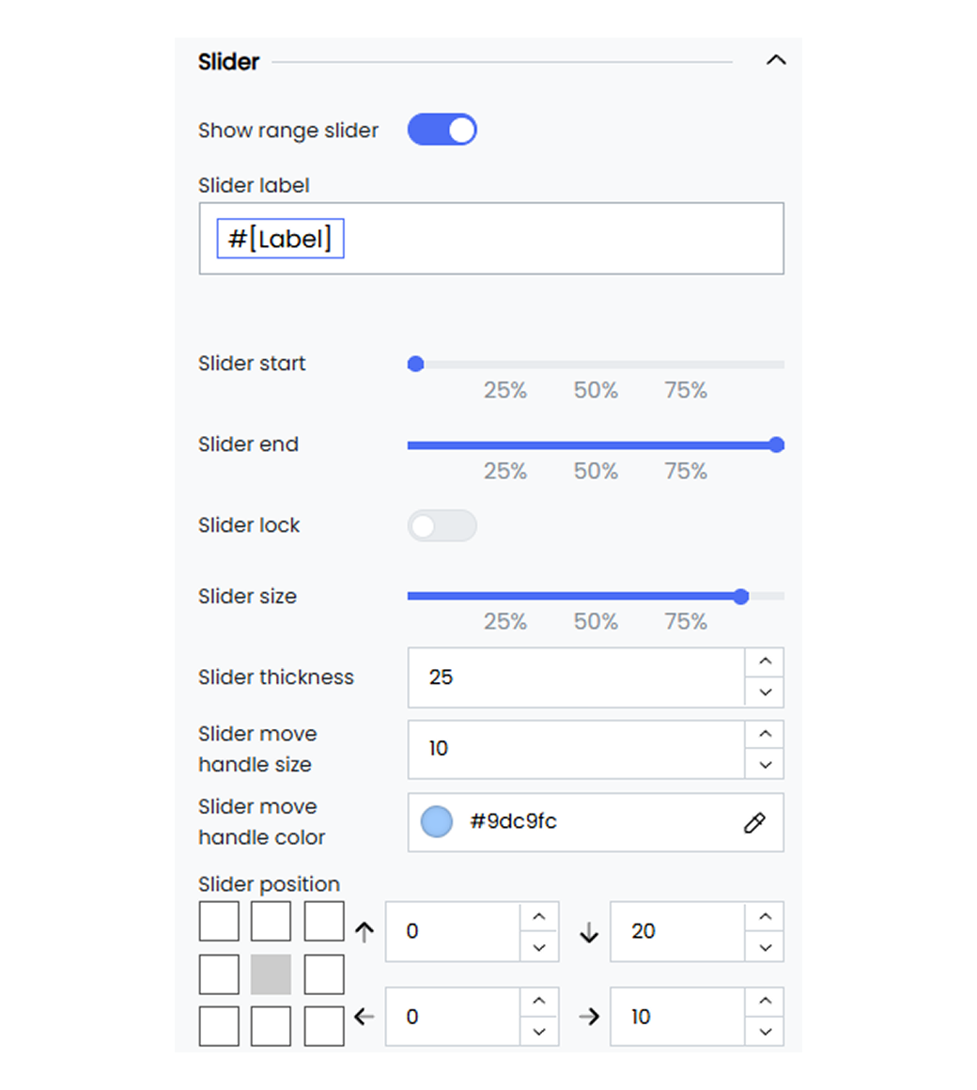Select the center gray slider position box
977x1090 pixels.
click(271, 973)
